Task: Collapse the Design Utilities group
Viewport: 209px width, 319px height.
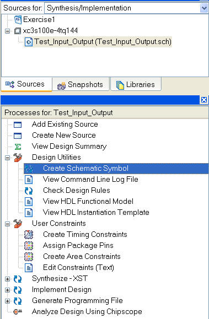Action: click(7, 158)
